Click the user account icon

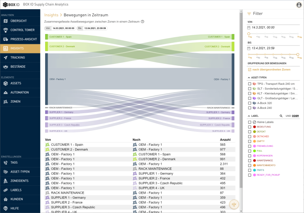tap(299, 5)
